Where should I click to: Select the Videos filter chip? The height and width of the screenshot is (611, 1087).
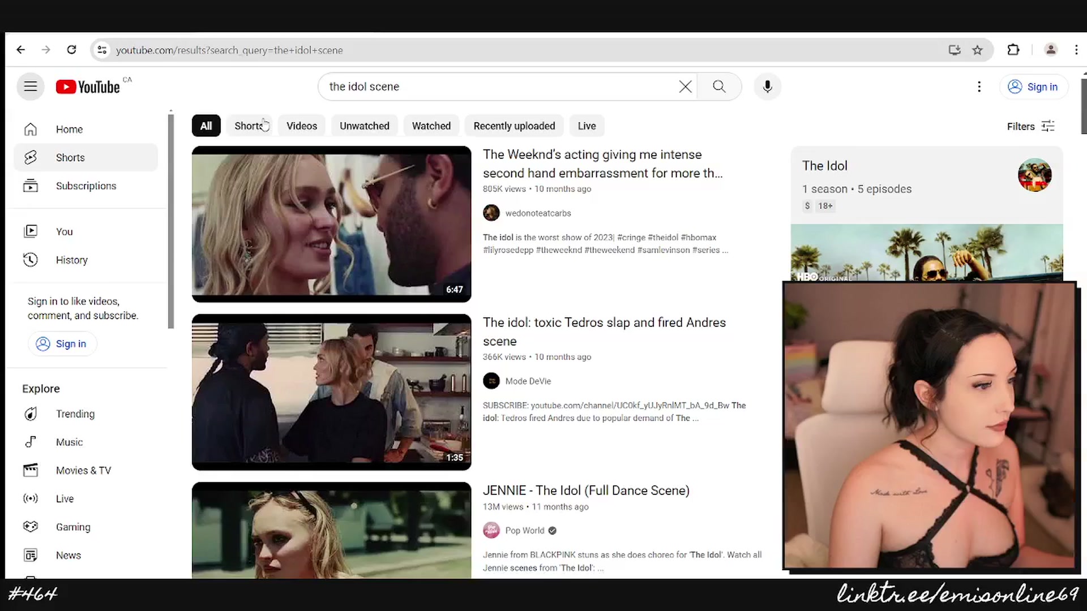pos(302,126)
